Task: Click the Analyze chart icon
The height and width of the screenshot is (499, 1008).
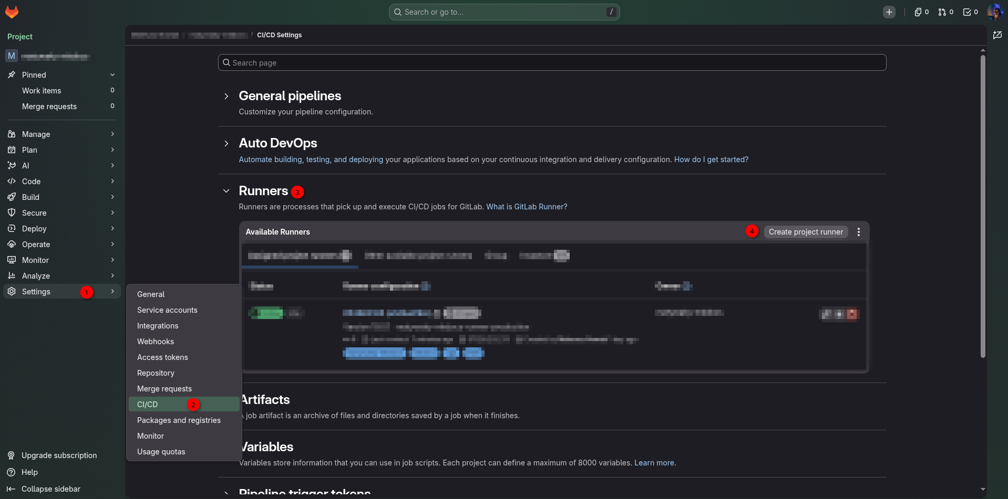Action: coord(12,276)
